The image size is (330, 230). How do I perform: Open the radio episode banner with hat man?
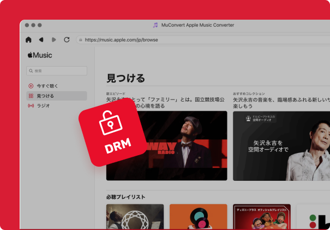point(167,146)
